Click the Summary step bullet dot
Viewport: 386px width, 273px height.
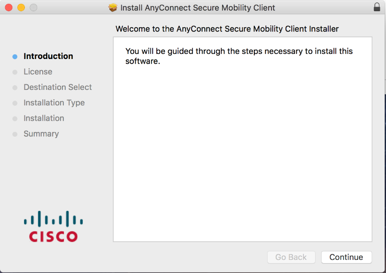coord(15,134)
